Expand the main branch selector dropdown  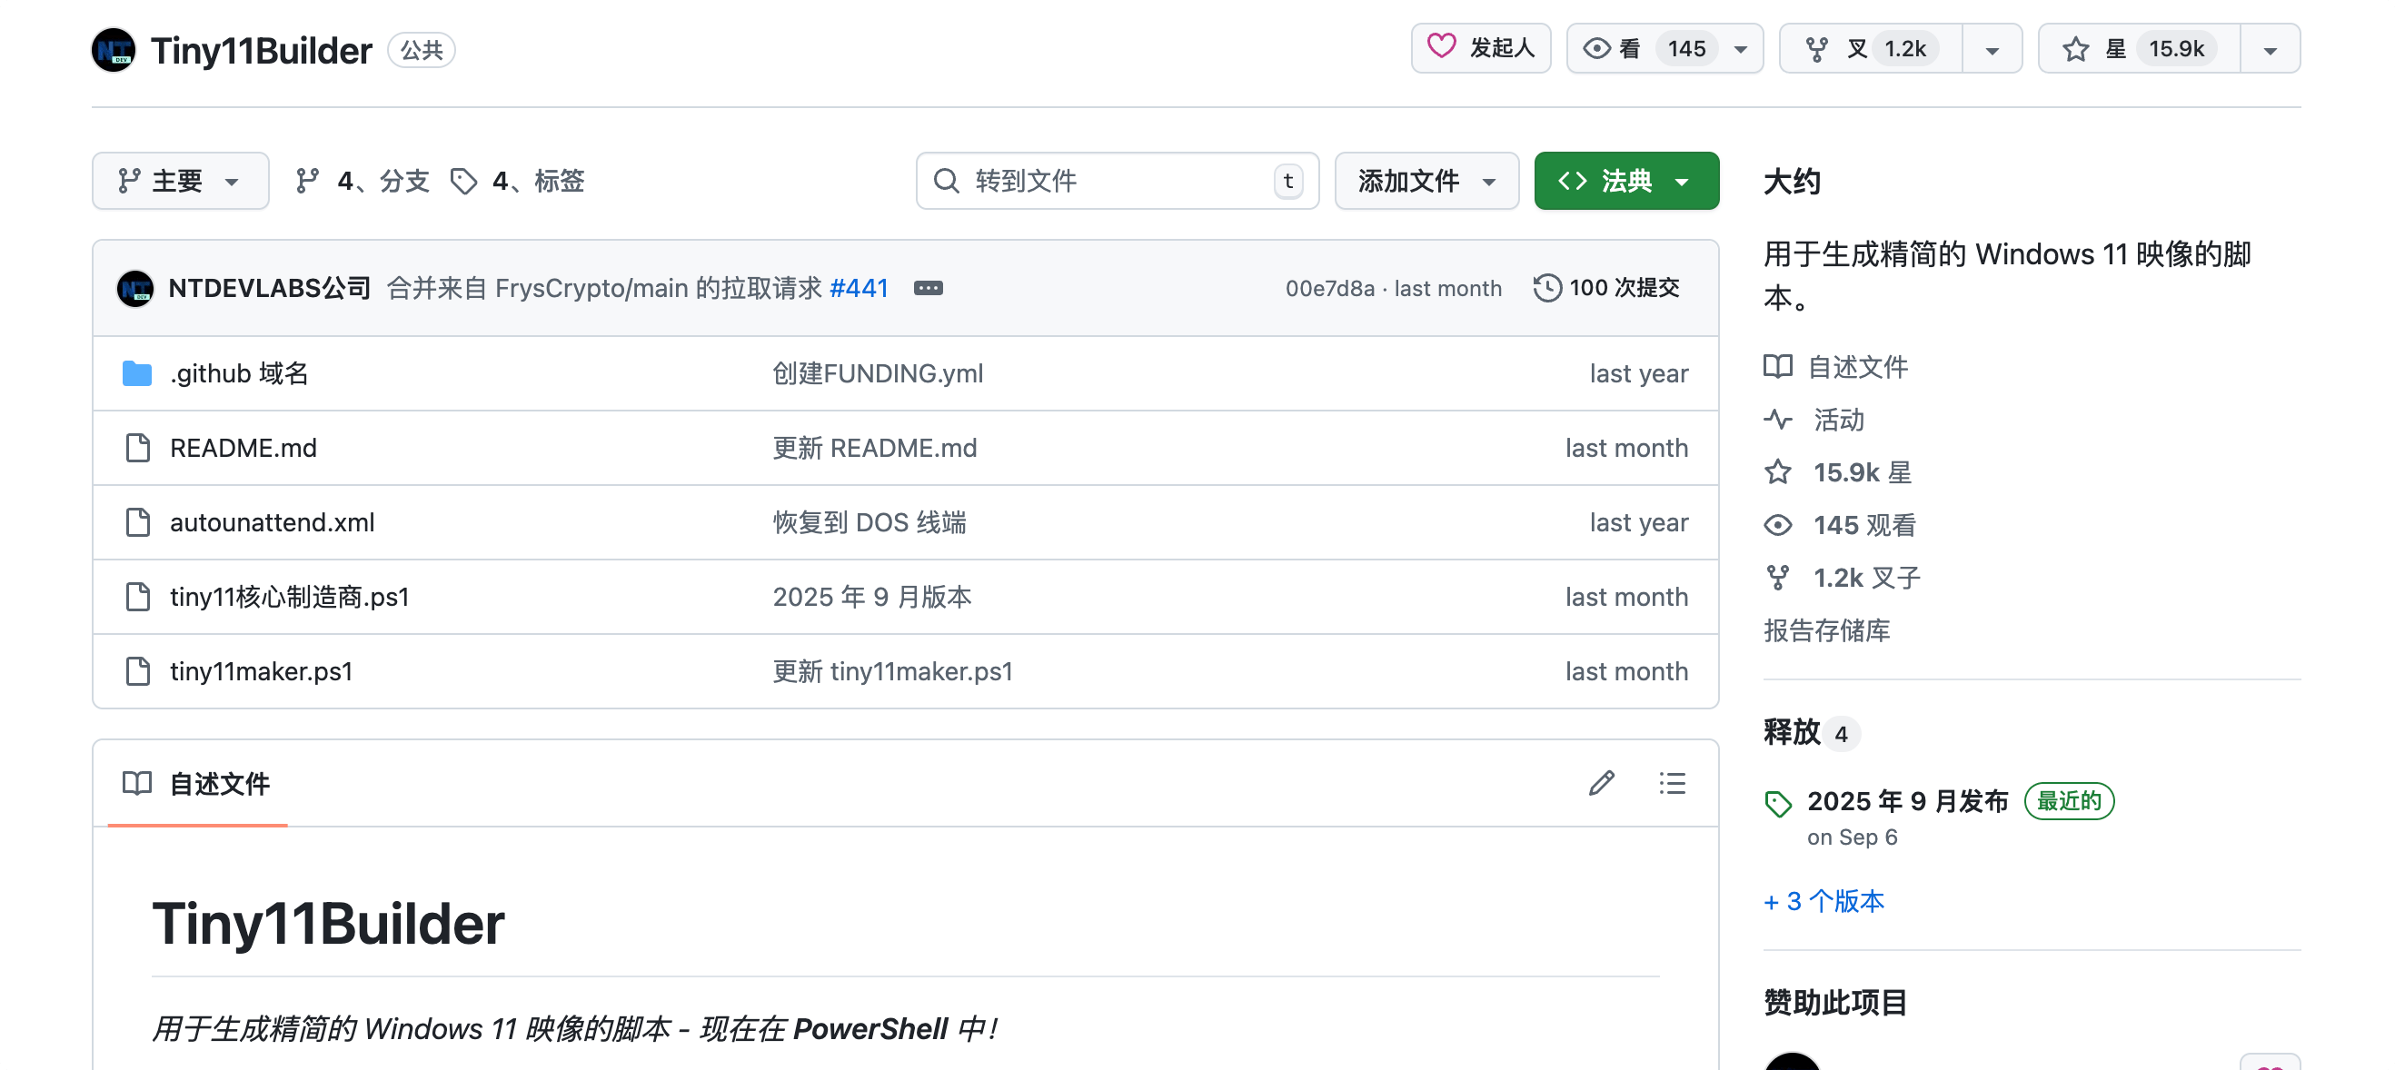[x=181, y=181]
